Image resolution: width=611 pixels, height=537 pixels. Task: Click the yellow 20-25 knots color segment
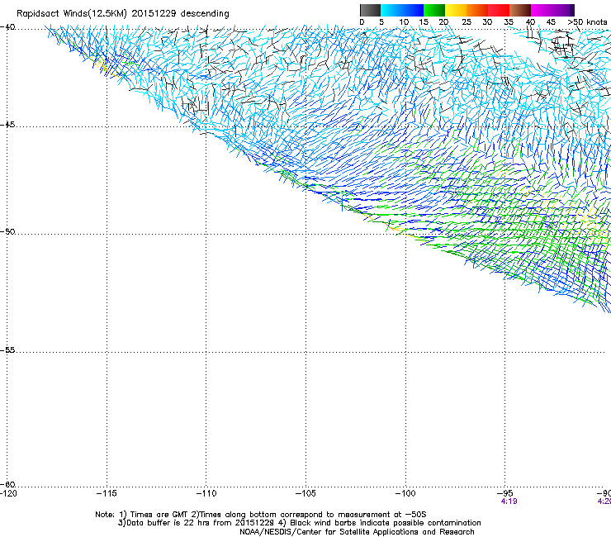point(456,10)
